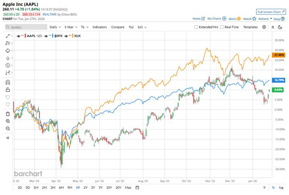The height and width of the screenshot is (195, 289).
Task: Zoom out using the magnifier minus icon
Action: (8, 128)
